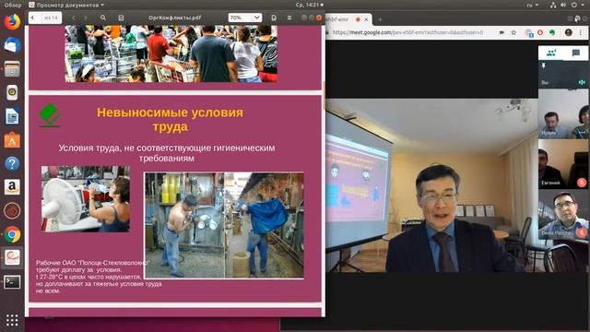Viewport: 590px width, 332px height.
Task: Open Terminal from the dock
Action: 12,281
